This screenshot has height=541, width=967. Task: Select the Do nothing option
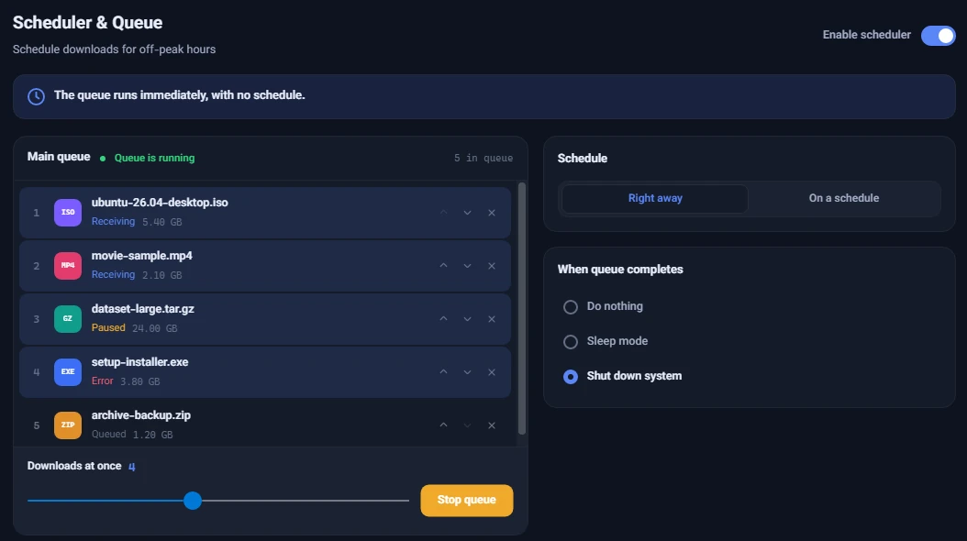571,307
